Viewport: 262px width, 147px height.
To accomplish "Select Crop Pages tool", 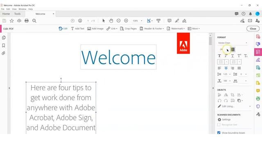I will pos(128,29).
